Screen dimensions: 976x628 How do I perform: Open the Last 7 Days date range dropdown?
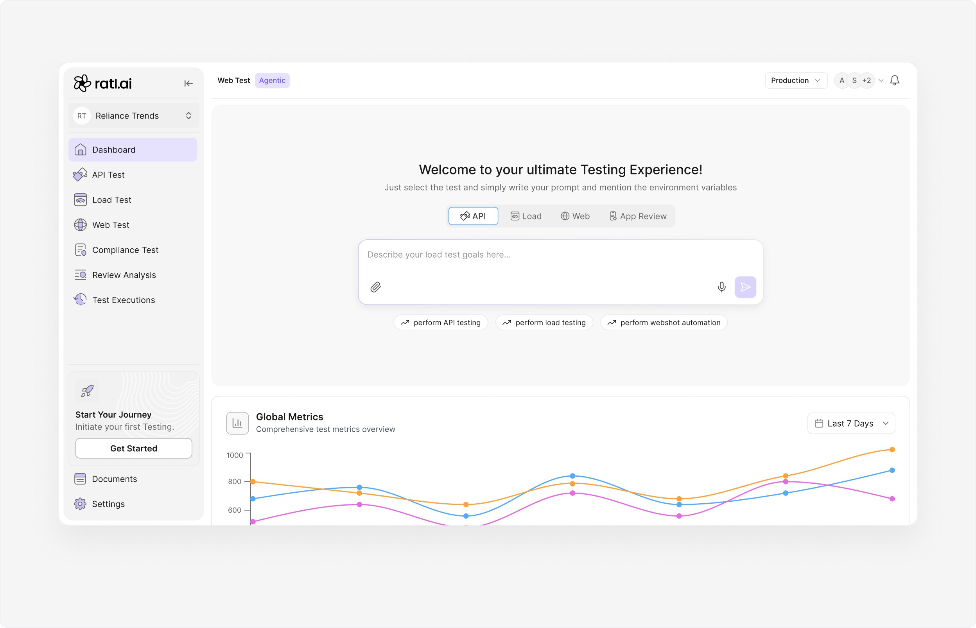[851, 423]
